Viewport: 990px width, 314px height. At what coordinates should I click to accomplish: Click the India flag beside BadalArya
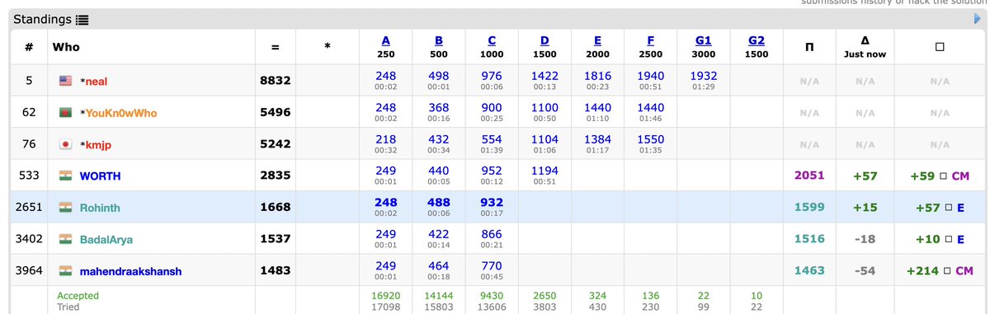tap(66, 240)
